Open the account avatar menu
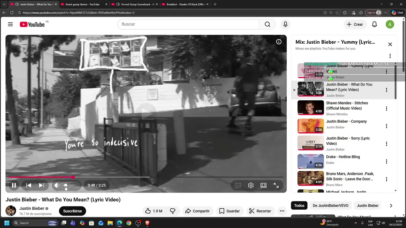Screen dimensions: 406x228 (x=390, y=24)
